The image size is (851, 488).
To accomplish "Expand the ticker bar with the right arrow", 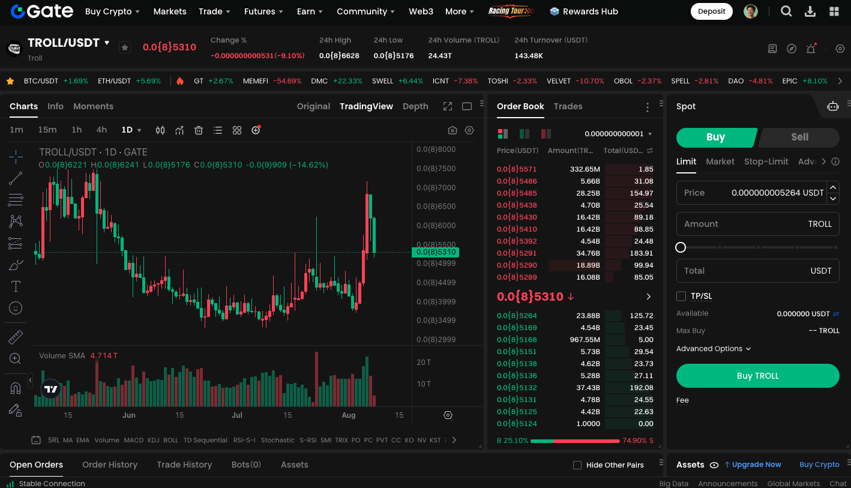I will 840,81.
